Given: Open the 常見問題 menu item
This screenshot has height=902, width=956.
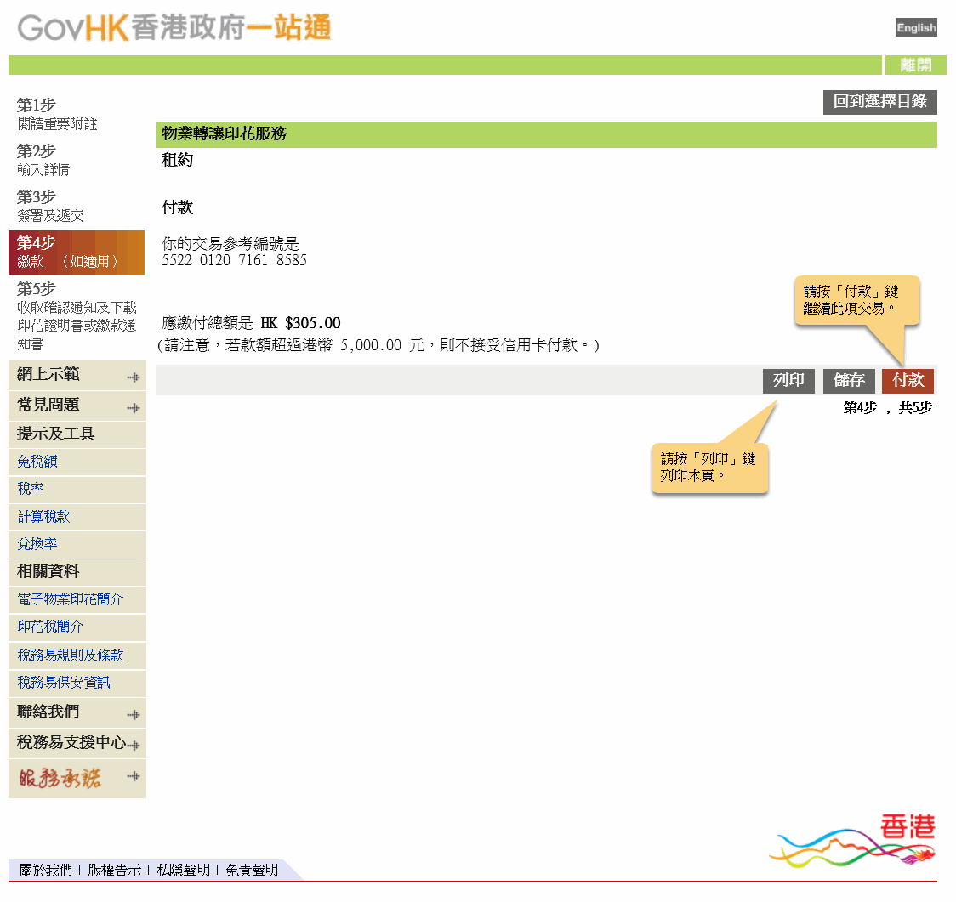Looking at the screenshot, I should pyautogui.click(x=48, y=405).
